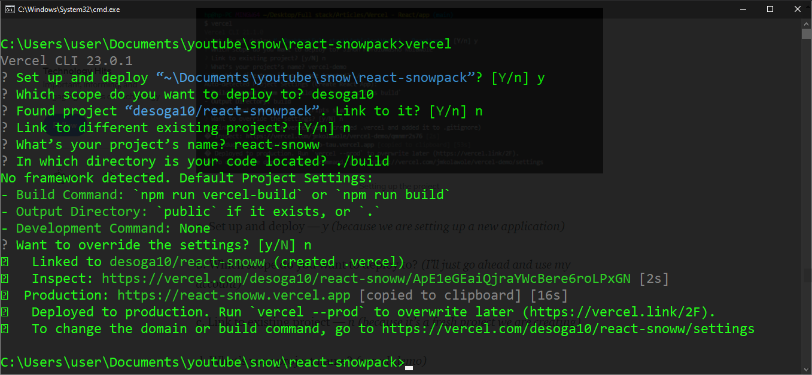Click the typed 'vercel' command text
This screenshot has width=812, height=375.
tap(428, 44)
